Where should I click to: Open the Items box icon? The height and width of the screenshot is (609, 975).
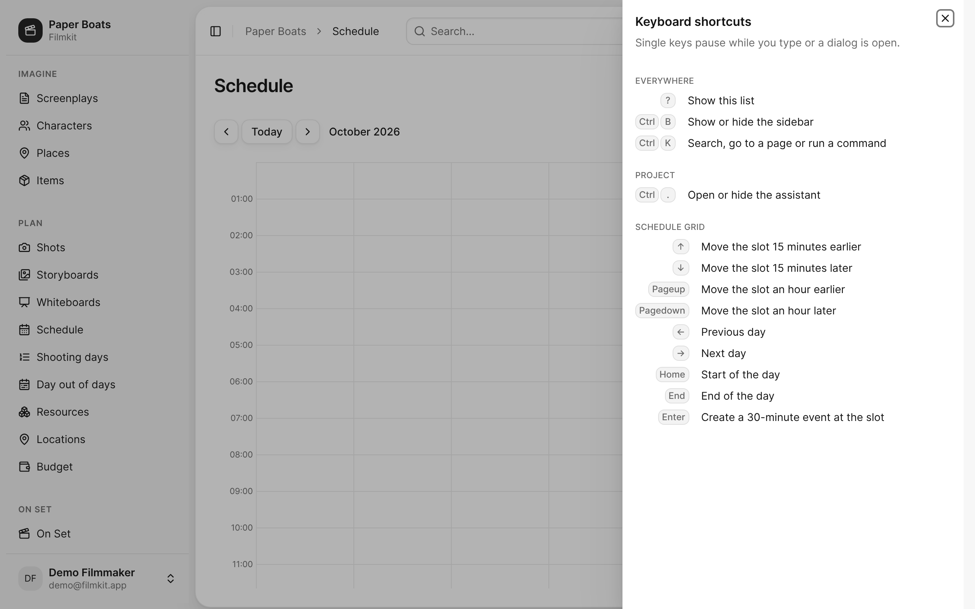pyautogui.click(x=24, y=180)
